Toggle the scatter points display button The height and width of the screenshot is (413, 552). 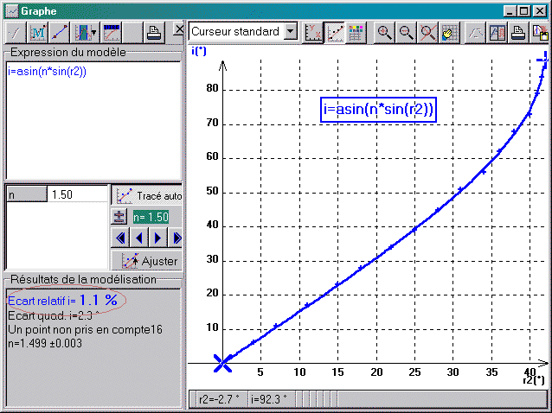click(334, 33)
